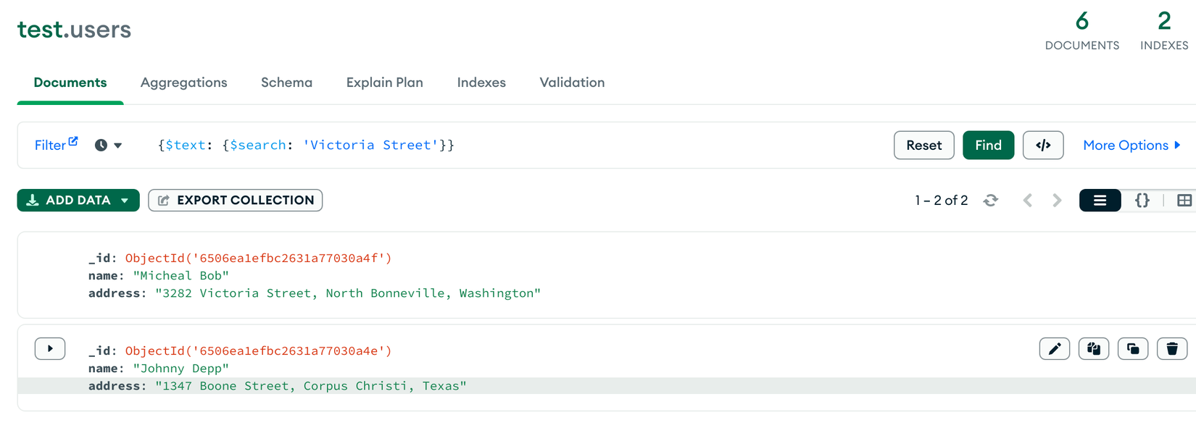This screenshot has width=1196, height=433.
Task: Go to the previous page of results
Action: click(1027, 201)
